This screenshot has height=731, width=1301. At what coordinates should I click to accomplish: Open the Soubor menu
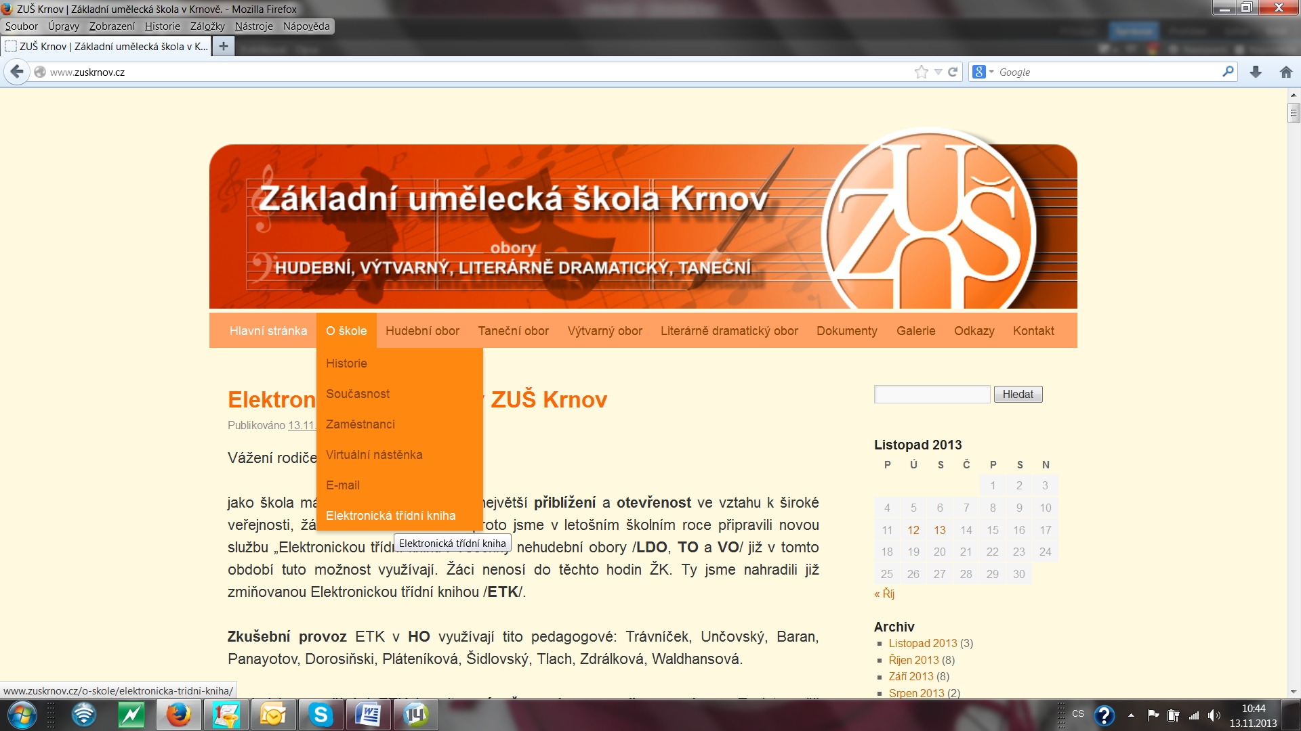pos(22,26)
